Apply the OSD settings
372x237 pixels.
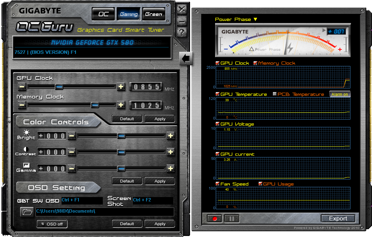coord(160,224)
